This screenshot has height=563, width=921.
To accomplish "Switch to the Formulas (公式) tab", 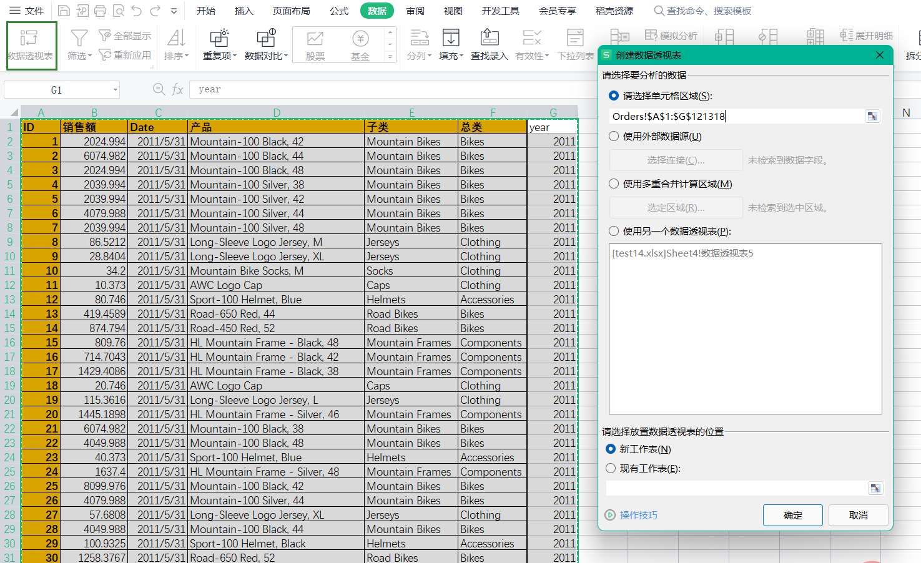I will (339, 11).
